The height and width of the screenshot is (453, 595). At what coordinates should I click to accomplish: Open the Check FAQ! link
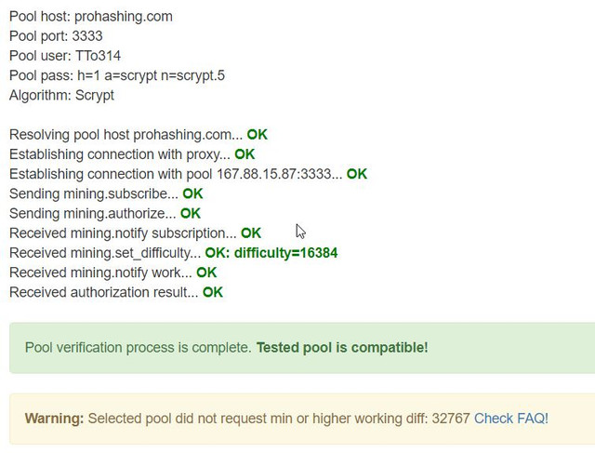tap(510, 419)
